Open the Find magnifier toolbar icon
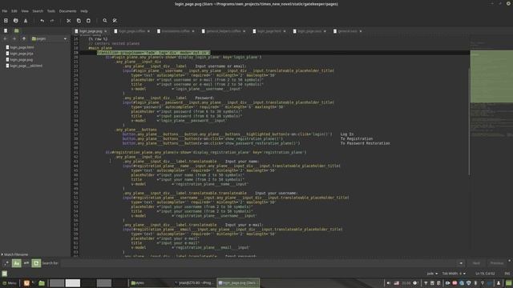The height and width of the screenshot is (288, 513). click(x=105, y=21)
